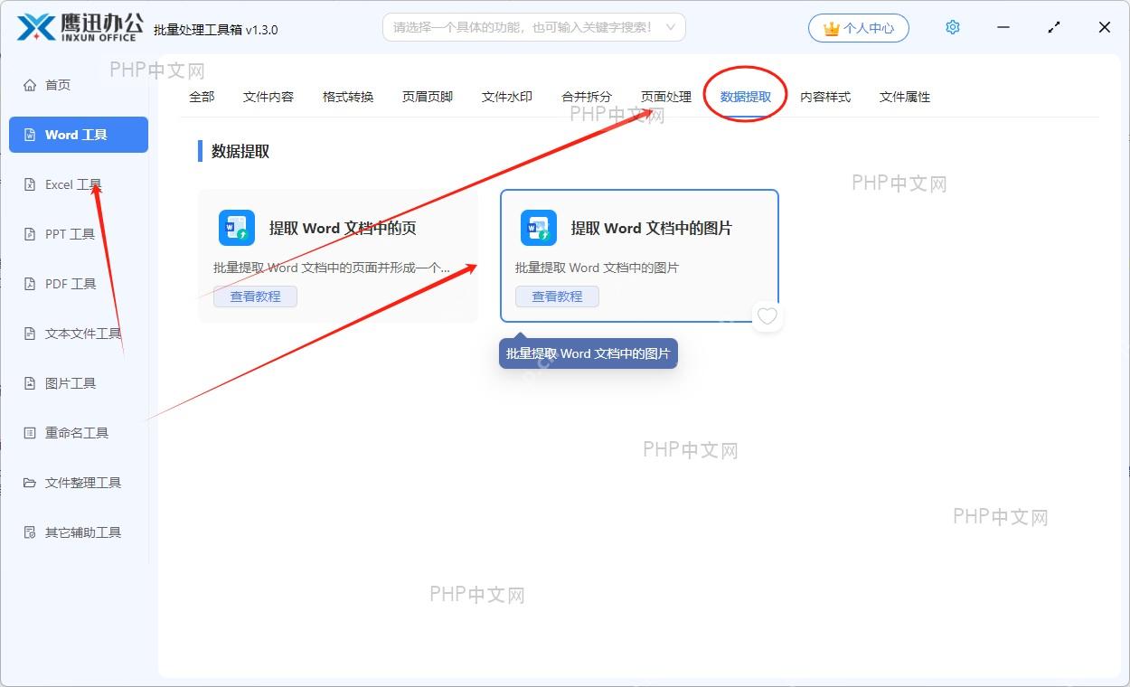Click the home icon beside 首页
The height and width of the screenshot is (687, 1130).
point(30,85)
